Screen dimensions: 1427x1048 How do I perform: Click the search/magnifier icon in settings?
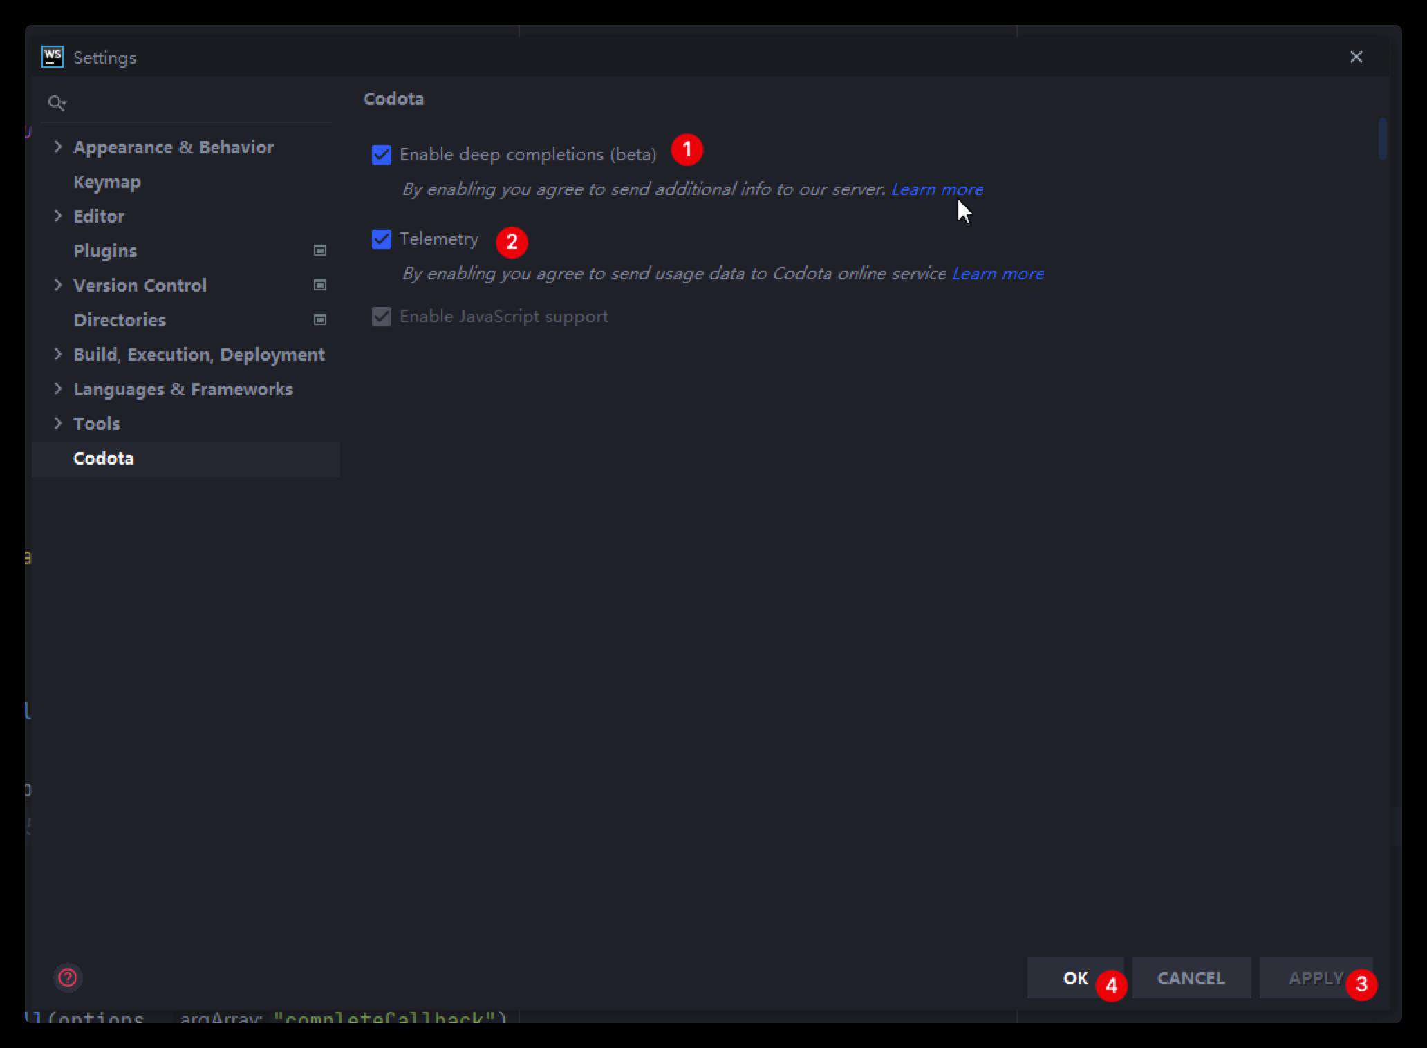57,103
